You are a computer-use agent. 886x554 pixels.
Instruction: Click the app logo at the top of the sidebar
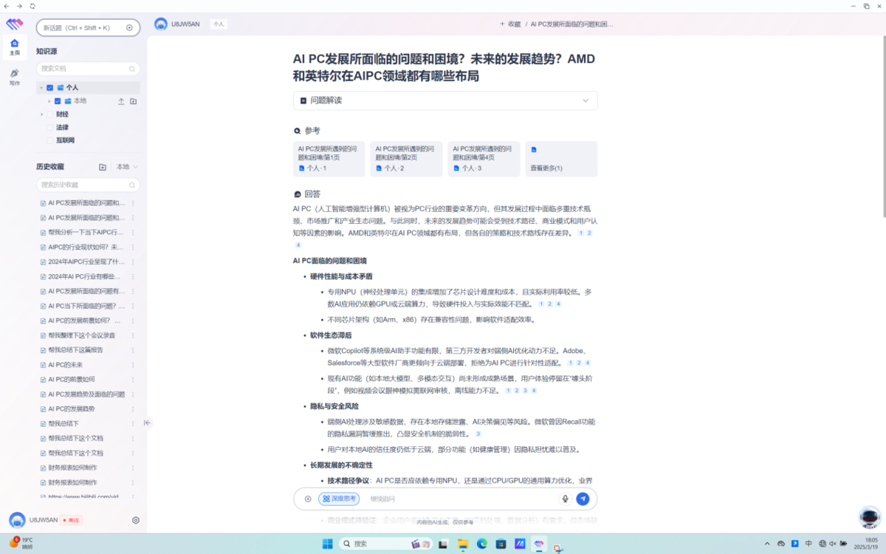[15, 24]
